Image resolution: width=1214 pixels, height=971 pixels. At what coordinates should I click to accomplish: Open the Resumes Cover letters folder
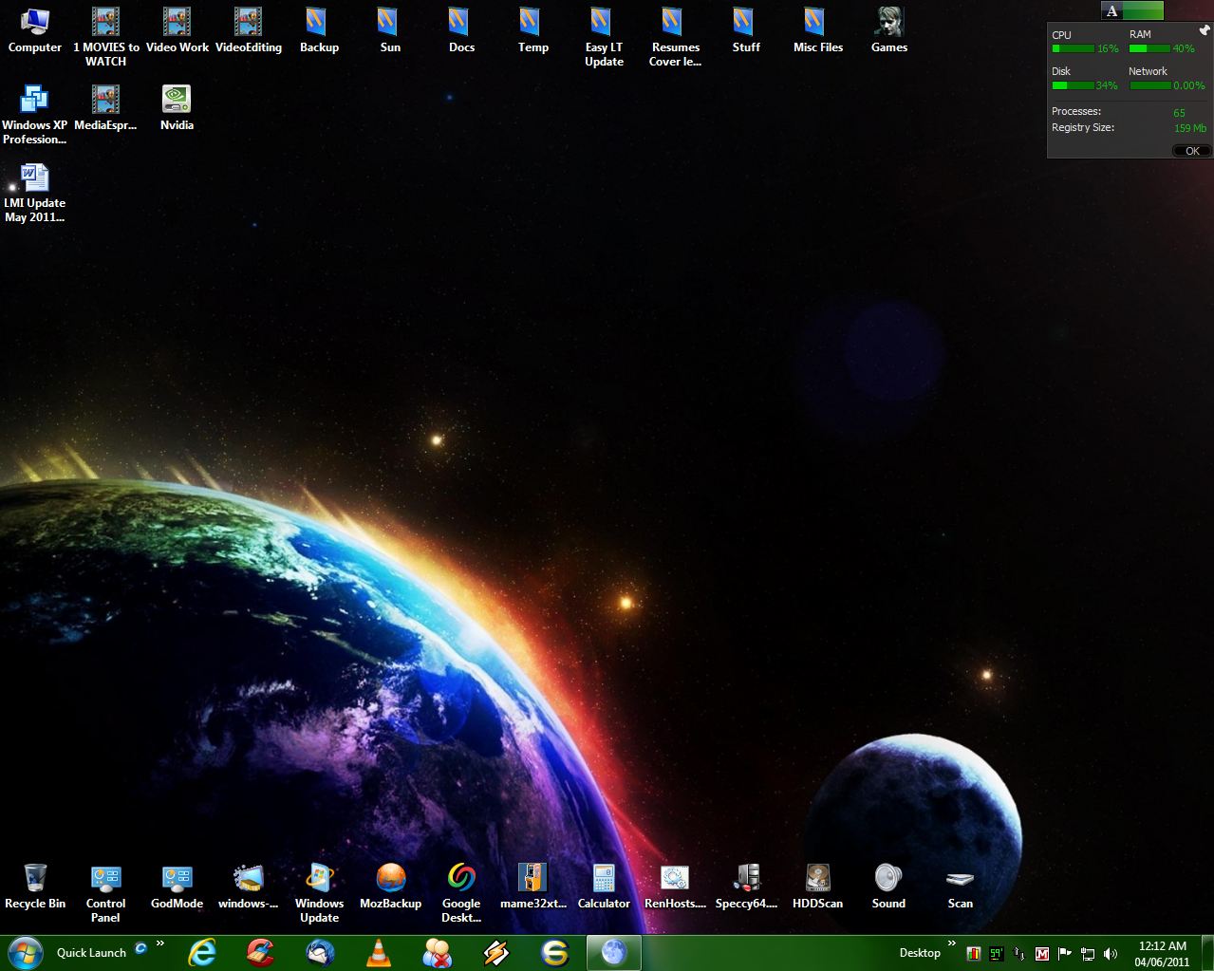tap(675, 37)
